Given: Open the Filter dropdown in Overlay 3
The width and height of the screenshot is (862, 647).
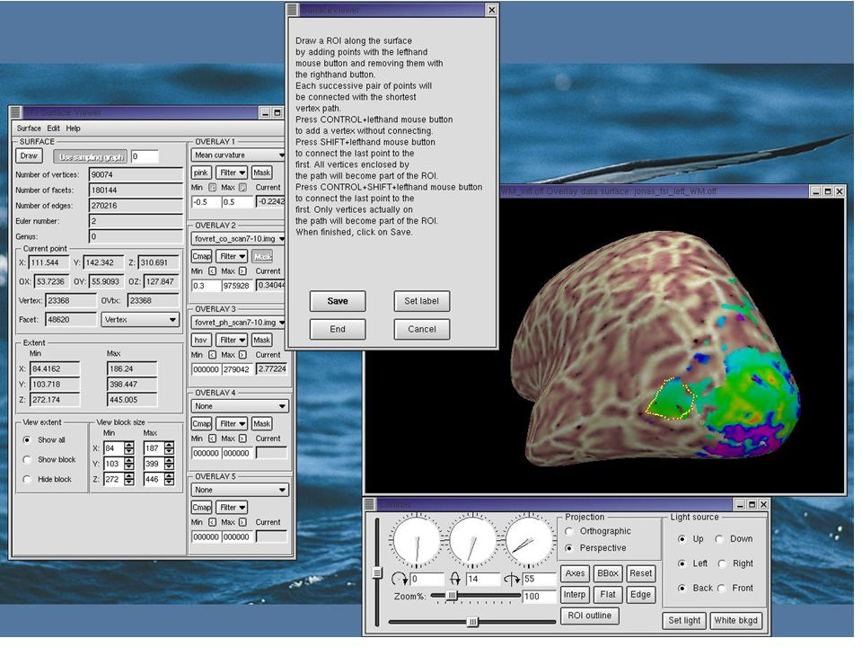Looking at the screenshot, I should point(232,340).
